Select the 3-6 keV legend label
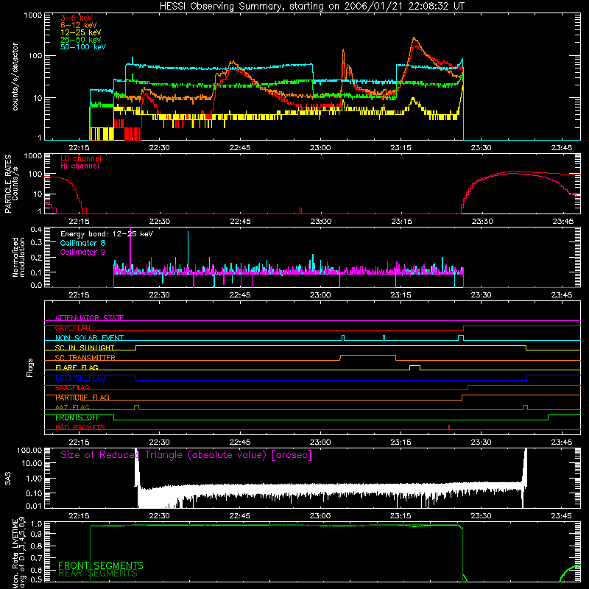The image size is (589, 589). coord(77,18)
